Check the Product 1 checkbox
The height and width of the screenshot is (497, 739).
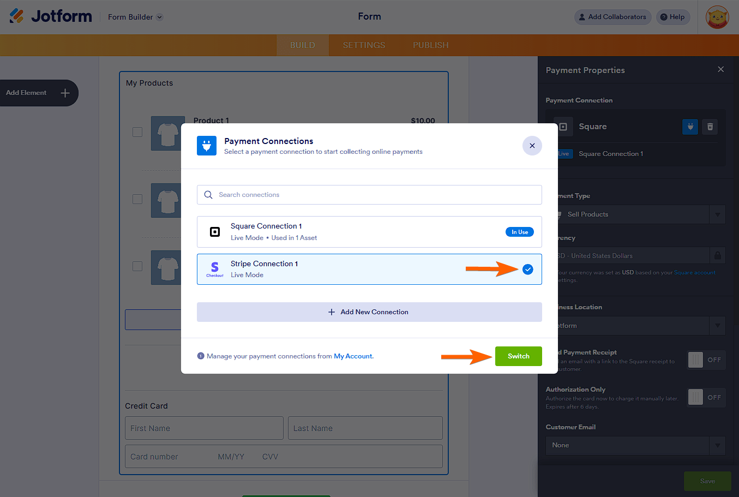[137, 132]
